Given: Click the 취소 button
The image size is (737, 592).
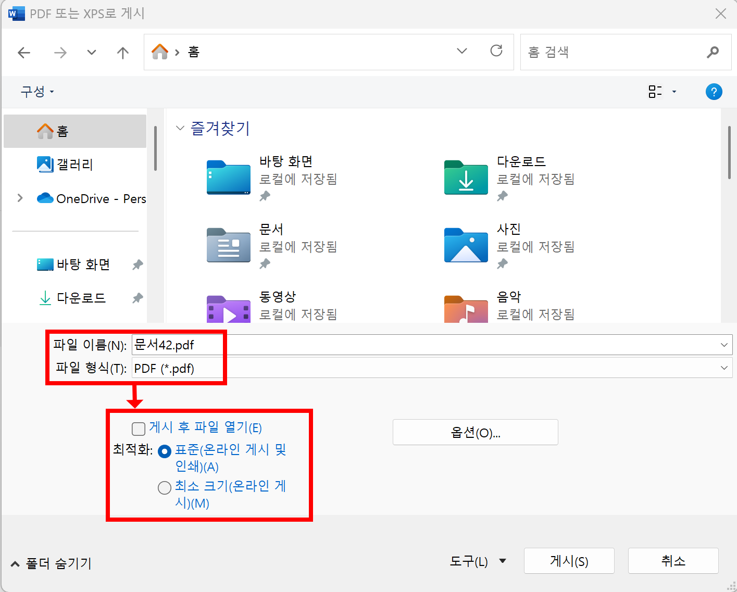Looking at the screenshot, I should (x=673, y=561).
